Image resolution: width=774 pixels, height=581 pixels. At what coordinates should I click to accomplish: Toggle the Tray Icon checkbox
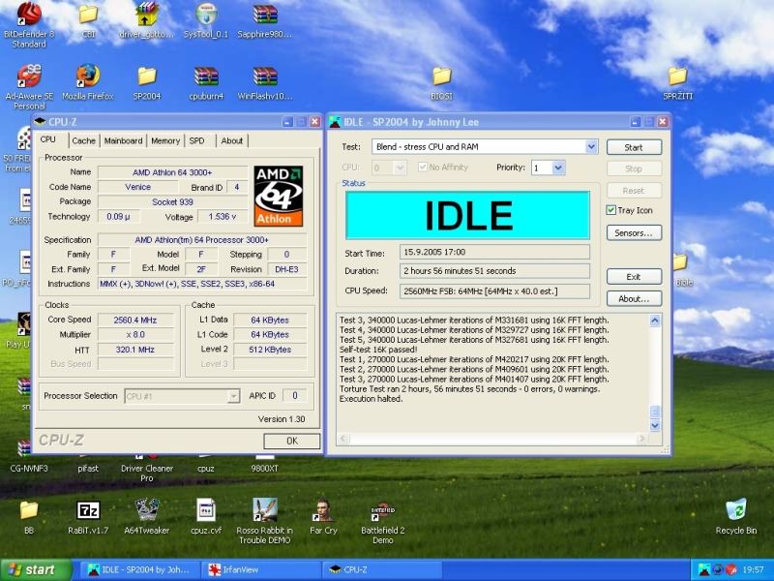coord(611,210)
